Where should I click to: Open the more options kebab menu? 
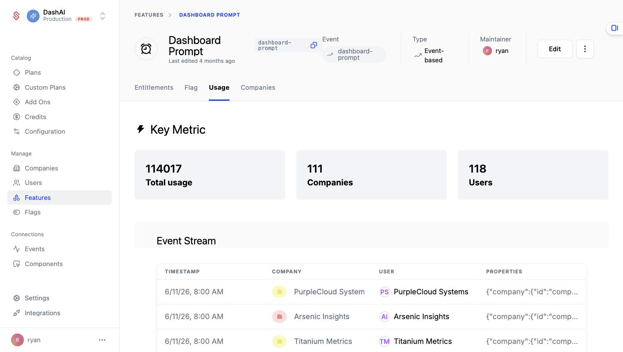[585, 49]
